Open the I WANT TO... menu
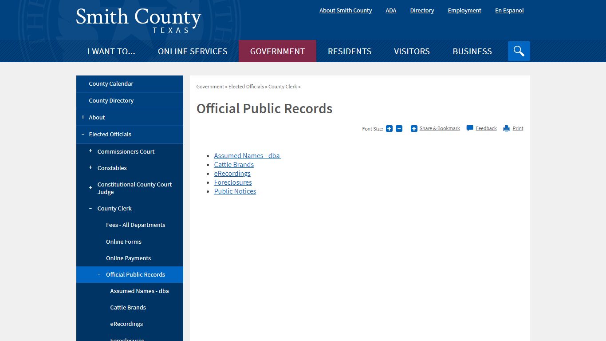Screen dimensions: 606x341 point(111,51)
